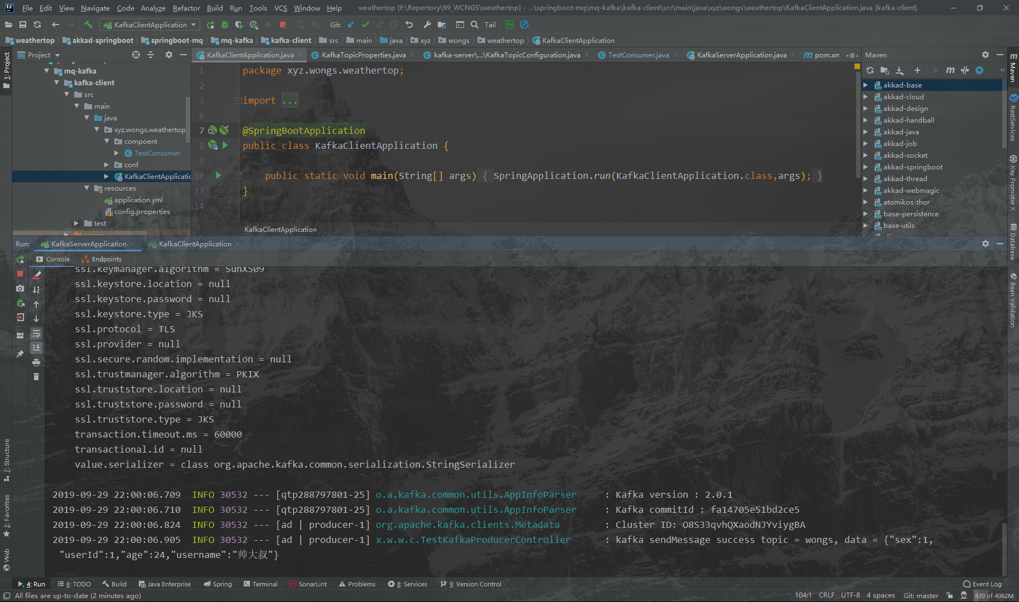Pin the Run tab with the pin icon
The image size is (1019, 602).
20,353
